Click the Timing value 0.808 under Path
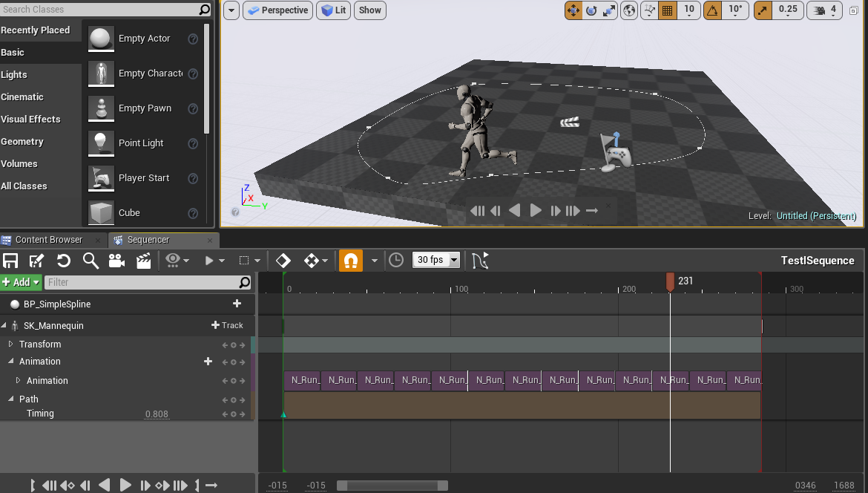Image resolution: width=868 pixels, height=493 pixels. pyautogui.click(x=157, y=414)
